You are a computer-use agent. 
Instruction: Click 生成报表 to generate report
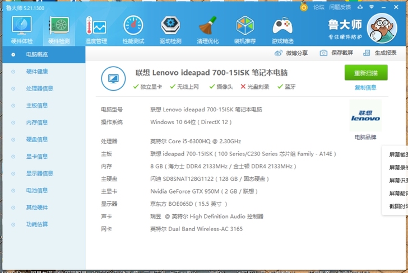click(379, 53)
